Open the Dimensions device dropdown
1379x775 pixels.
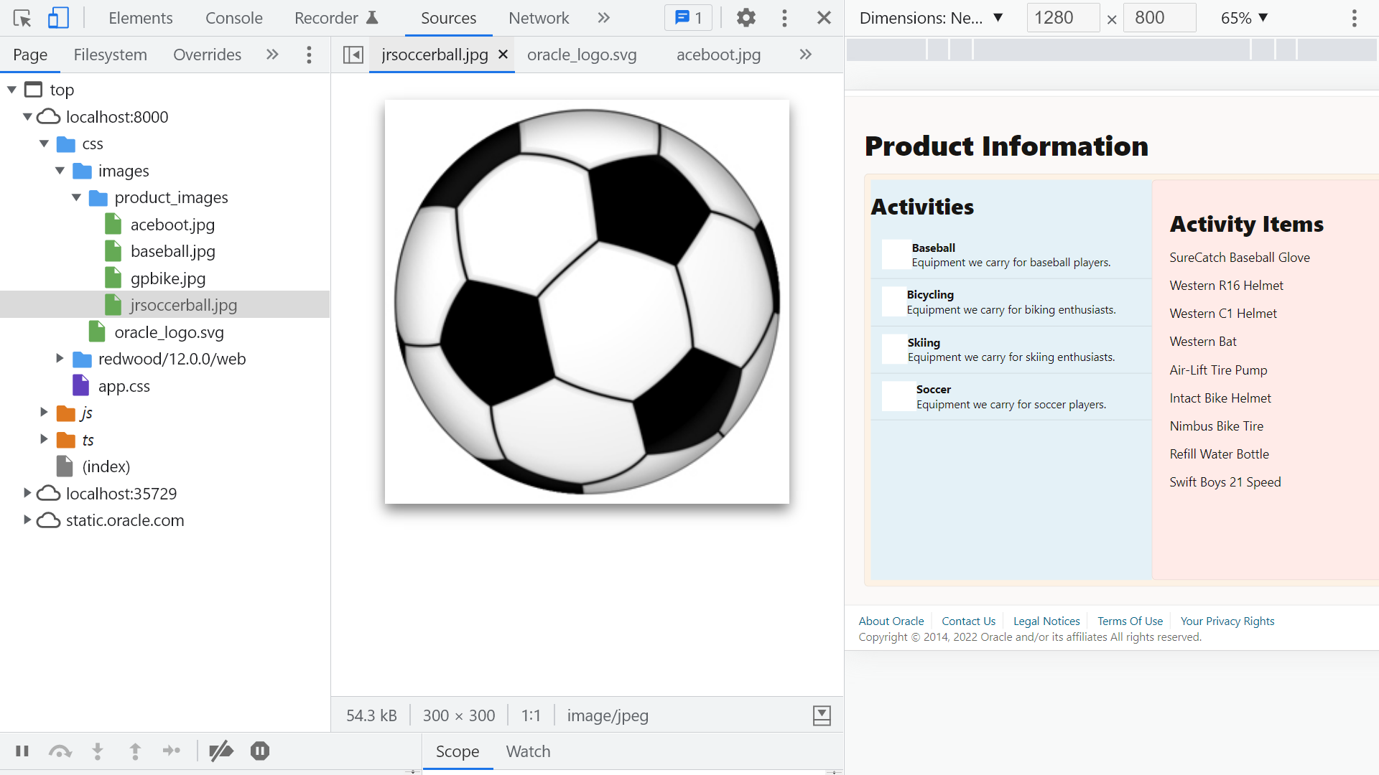coord(931,18)
